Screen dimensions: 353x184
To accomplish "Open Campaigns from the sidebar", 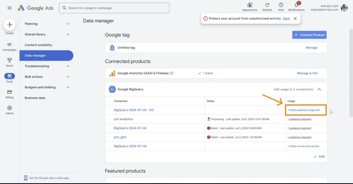I will (9, 47).
